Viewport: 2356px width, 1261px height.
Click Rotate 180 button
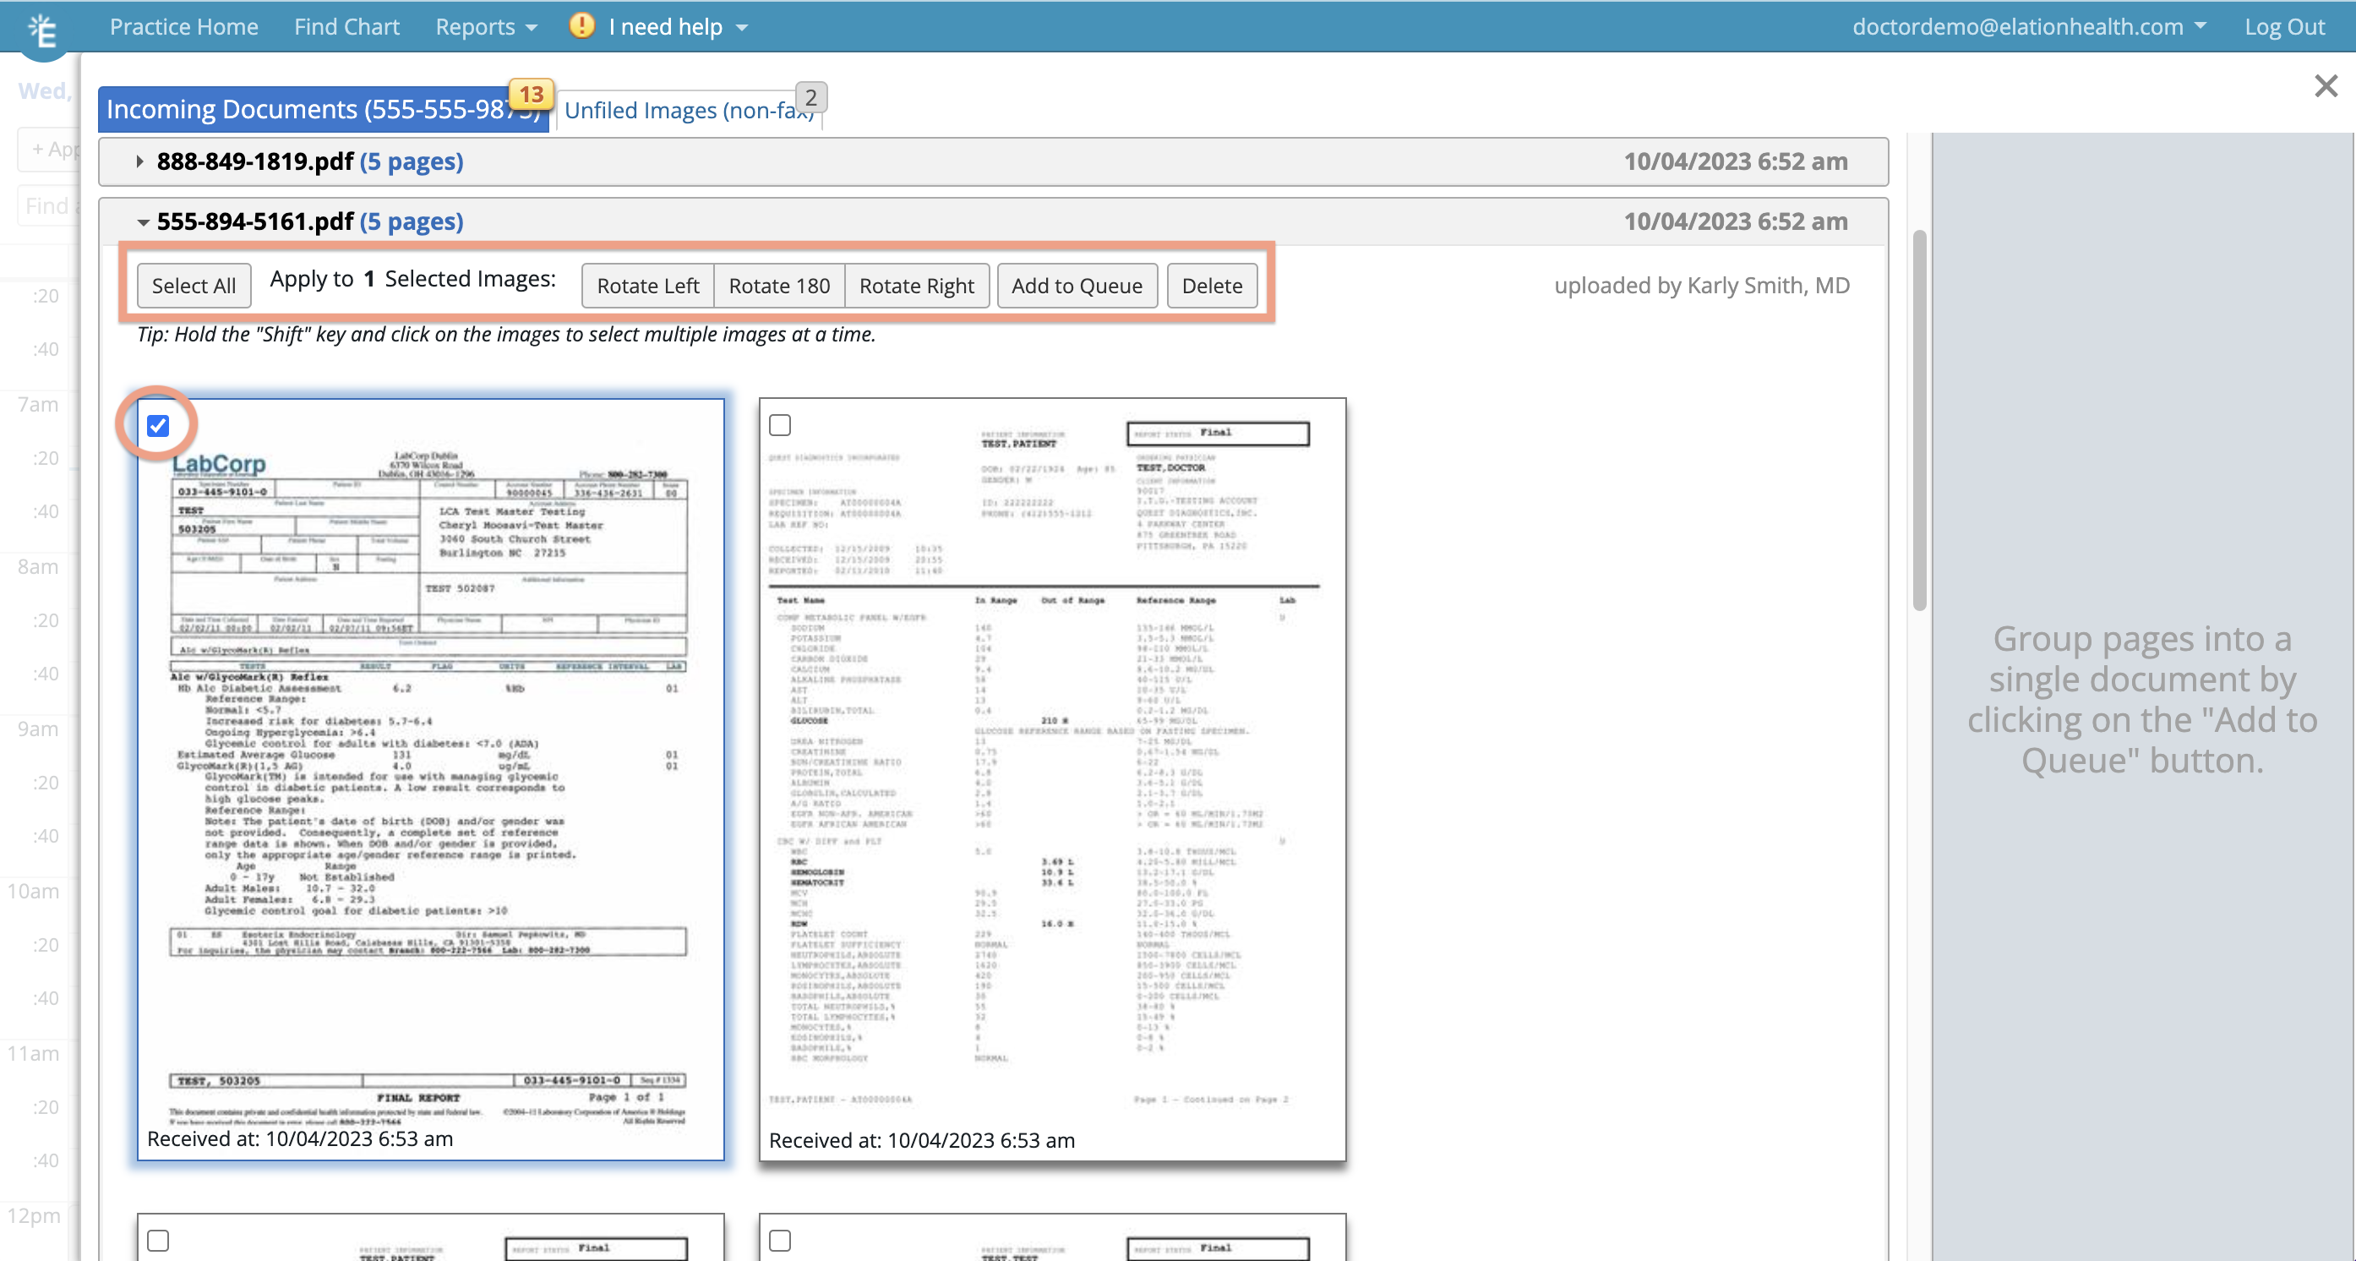779,287
